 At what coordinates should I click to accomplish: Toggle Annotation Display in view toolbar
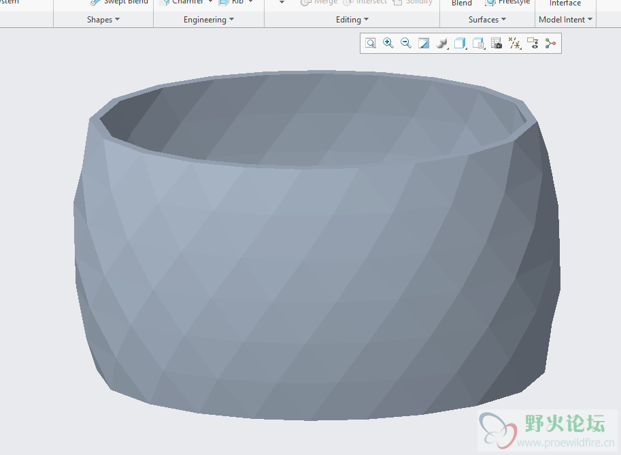(x=533, y=44)
